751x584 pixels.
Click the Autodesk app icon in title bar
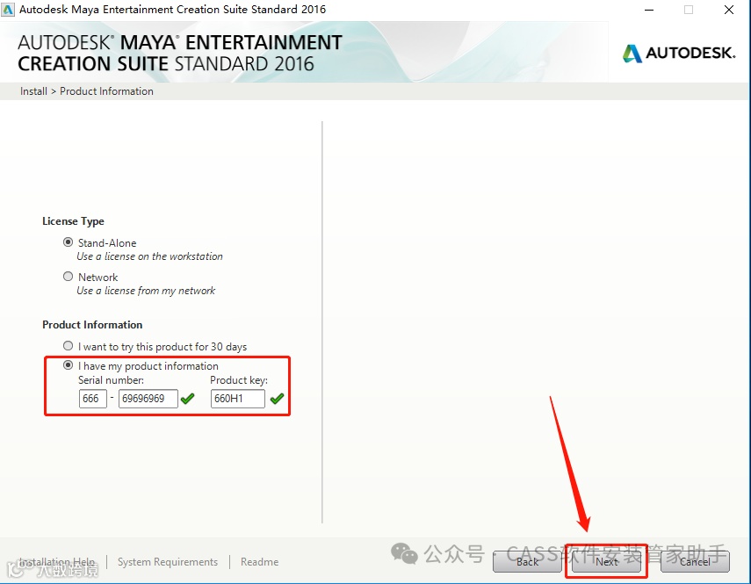click(8, 10)
